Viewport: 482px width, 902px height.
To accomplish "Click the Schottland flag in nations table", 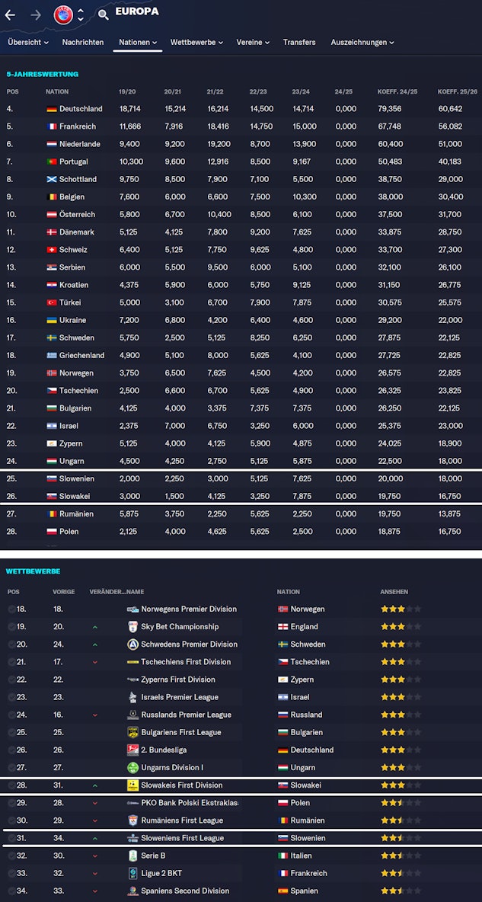I will point(51,180).
